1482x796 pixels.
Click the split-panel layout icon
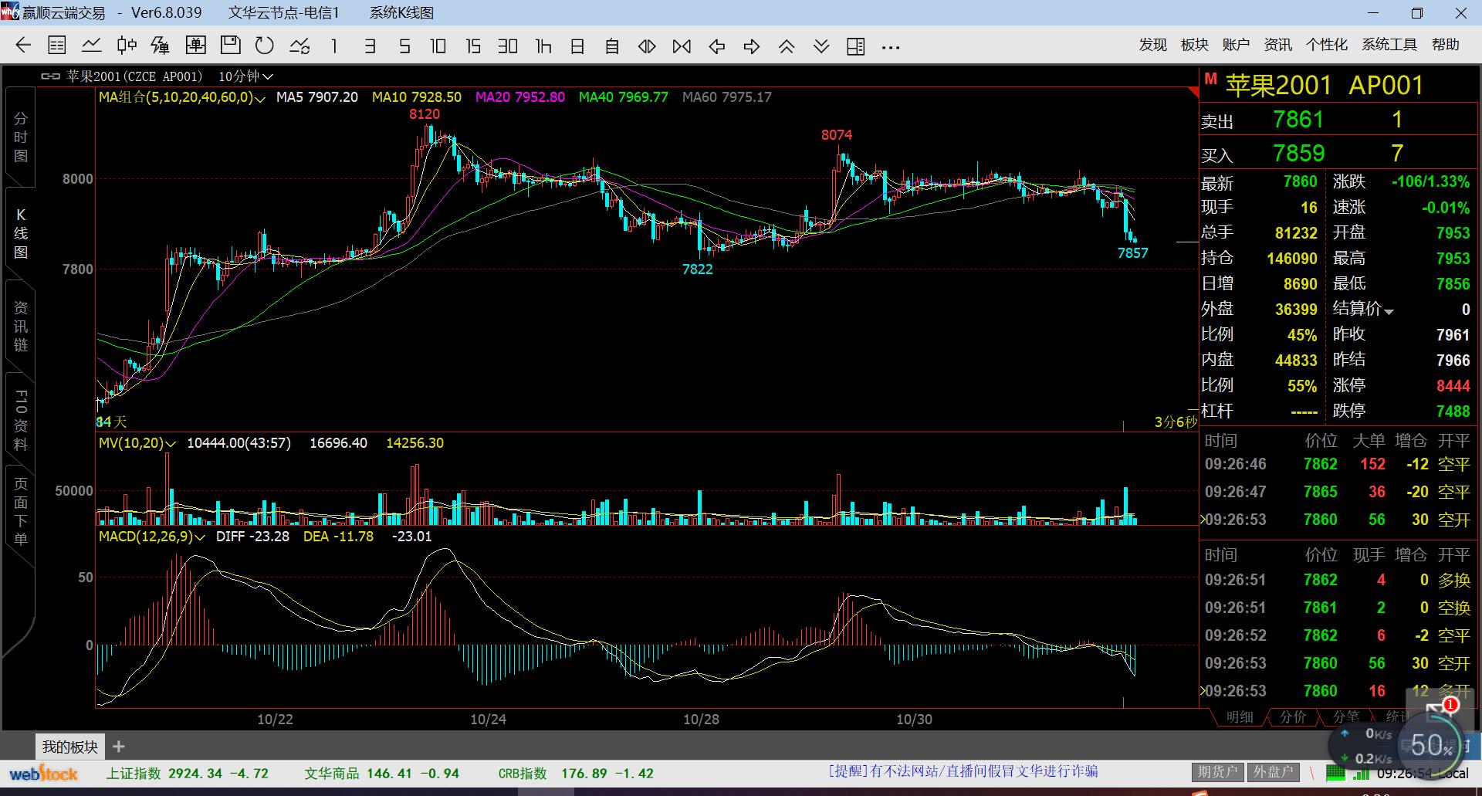click(855, 46)
